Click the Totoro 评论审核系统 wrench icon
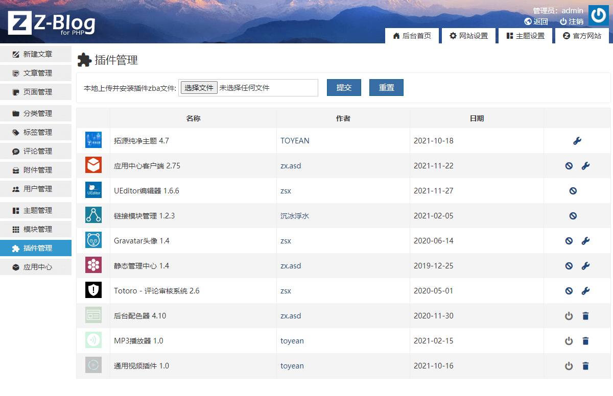Viewport: 613px width, 396px height. coord(585,290)
